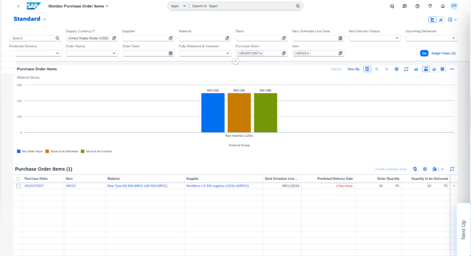Zoom in on the chart
Viewport: 471px width, 256px height.
tap(377, 69)
